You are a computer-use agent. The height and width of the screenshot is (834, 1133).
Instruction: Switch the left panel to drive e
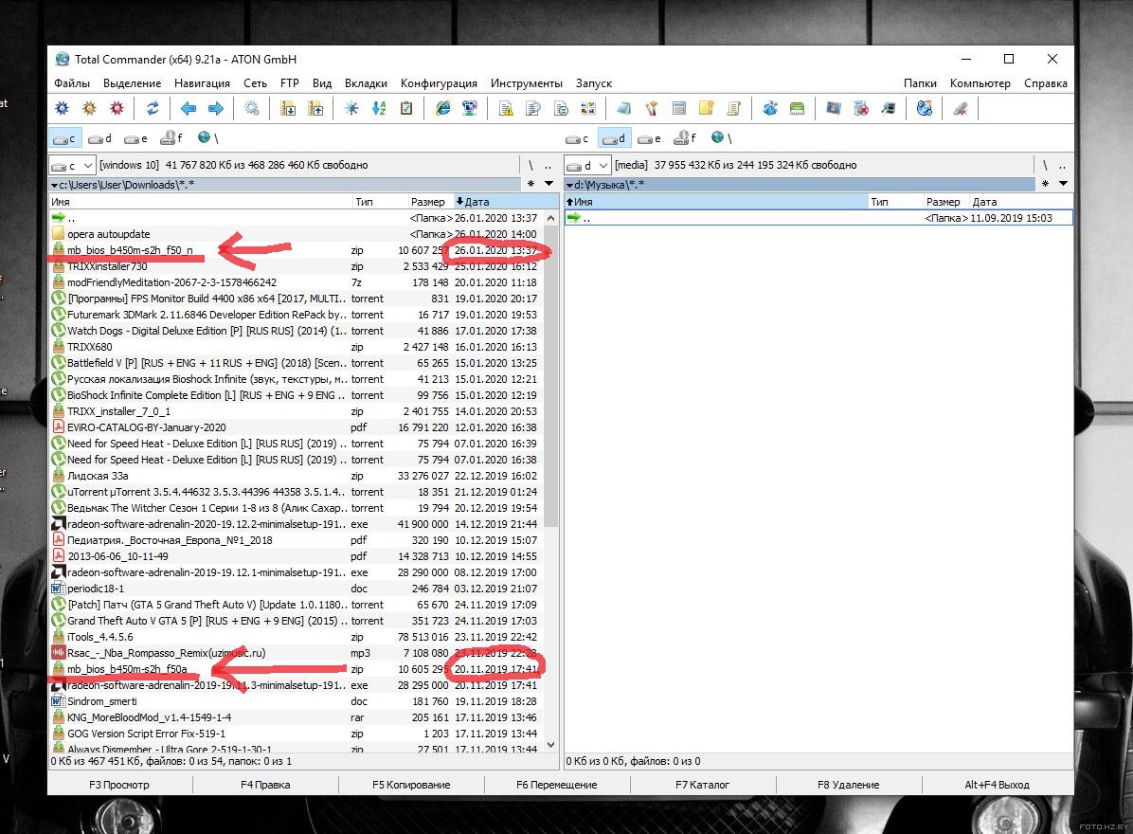point(135,138)
